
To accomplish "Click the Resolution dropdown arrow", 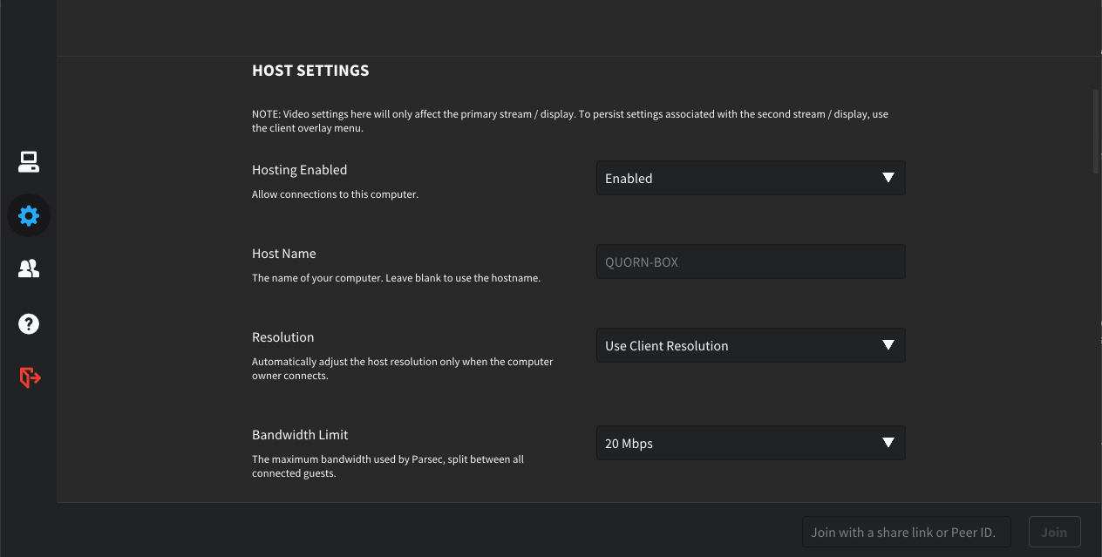I will [888, 345].
